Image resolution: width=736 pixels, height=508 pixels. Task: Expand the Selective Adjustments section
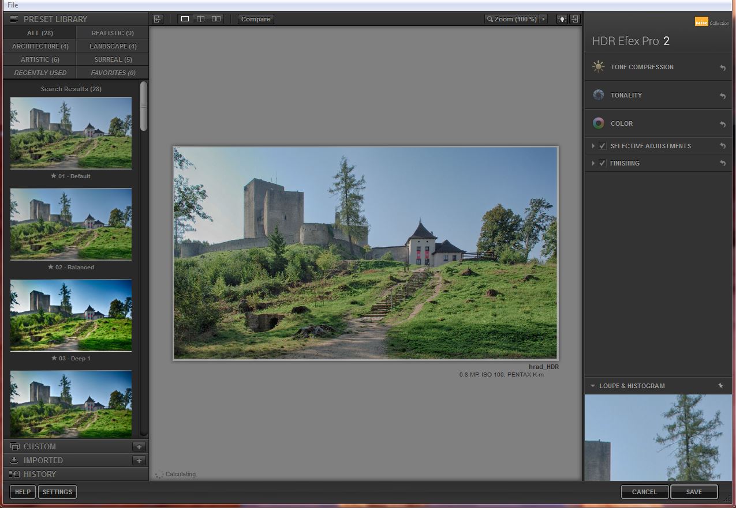(x=593, y=146)
